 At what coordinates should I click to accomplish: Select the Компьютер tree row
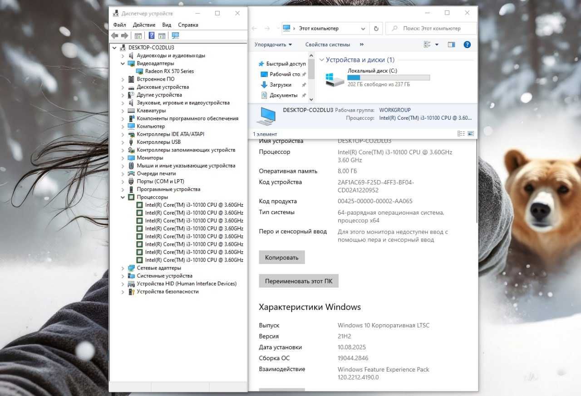coord(151,126)
